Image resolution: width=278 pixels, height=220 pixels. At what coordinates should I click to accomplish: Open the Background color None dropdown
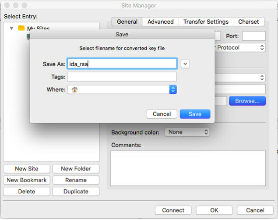[x=187, y=132]
